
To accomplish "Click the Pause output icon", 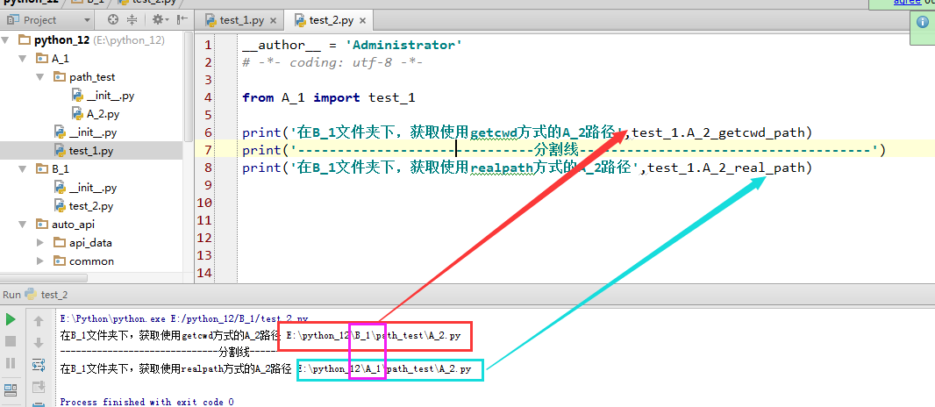I will pyautogui.click(x=11, y=363).
